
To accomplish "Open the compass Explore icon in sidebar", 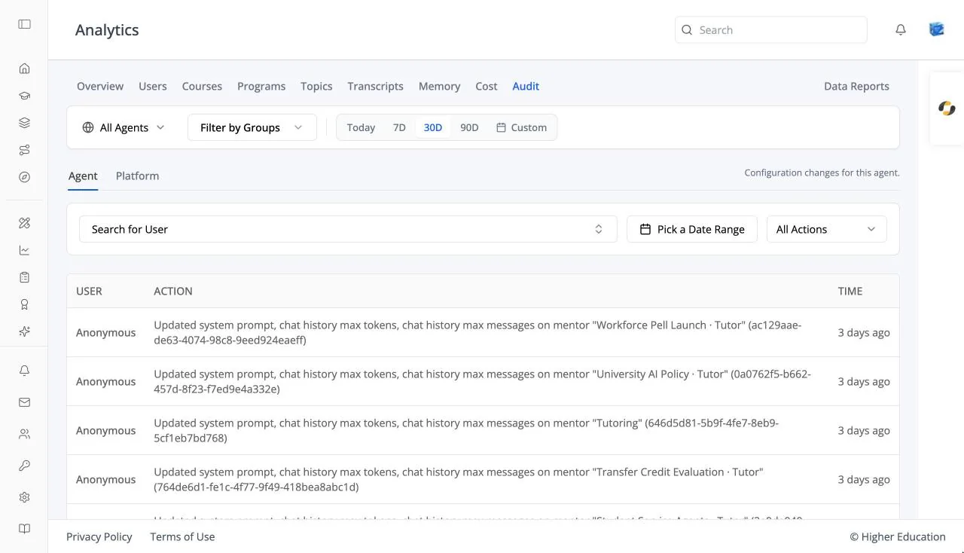I will click(24, 177).
